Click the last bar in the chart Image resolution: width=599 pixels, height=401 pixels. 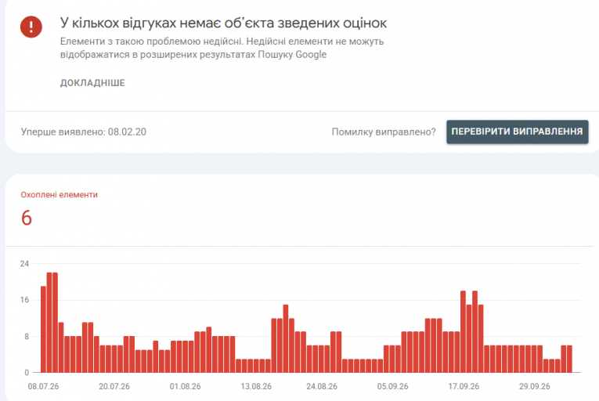(x=569, y=359)
